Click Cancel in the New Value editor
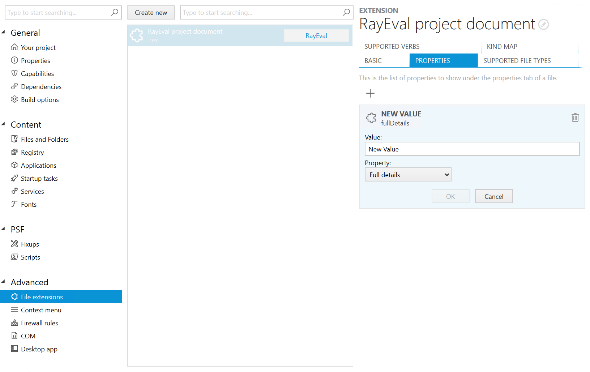 point(493,197)
